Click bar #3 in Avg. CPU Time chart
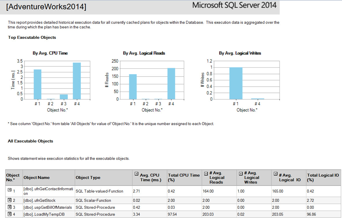 point(64,97)
